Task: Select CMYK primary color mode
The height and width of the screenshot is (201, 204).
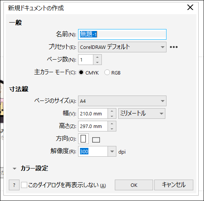Action: tap(81, 72)
